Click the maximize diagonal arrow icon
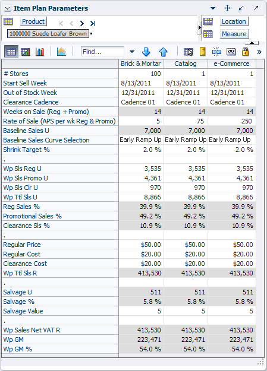The height and width of the screenshot is (371, 267). (x=256, y=8)
